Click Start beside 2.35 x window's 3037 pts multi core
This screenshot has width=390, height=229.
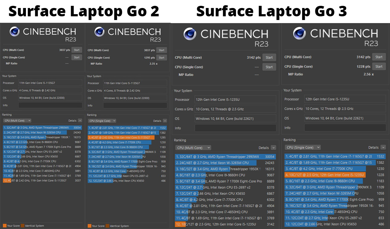[162, 50]
